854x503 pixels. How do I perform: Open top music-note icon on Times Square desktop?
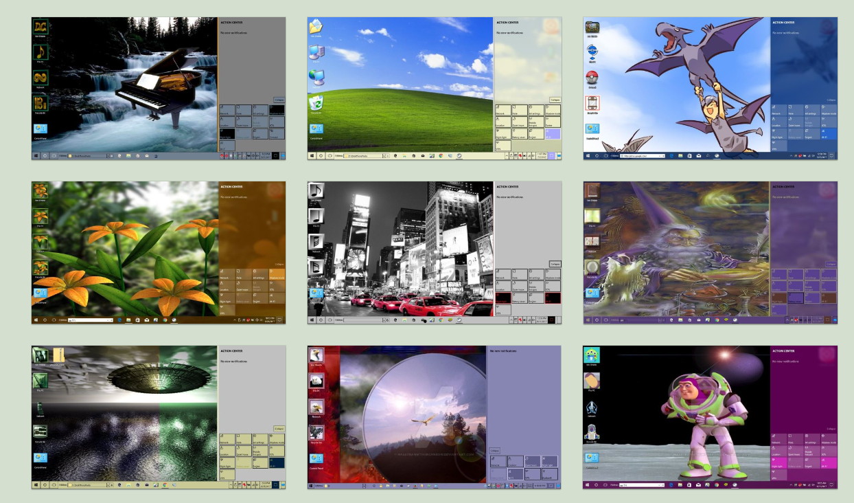click(316, 190)
